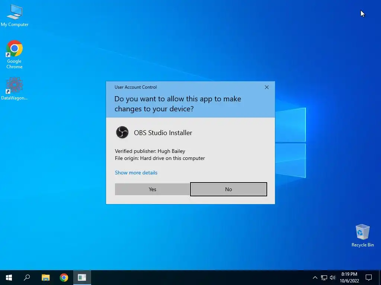Image resolution: width=381 pixels, height=285 pixels.
Task: Click the OBS Studio logo icon
Action: point(122,132)
